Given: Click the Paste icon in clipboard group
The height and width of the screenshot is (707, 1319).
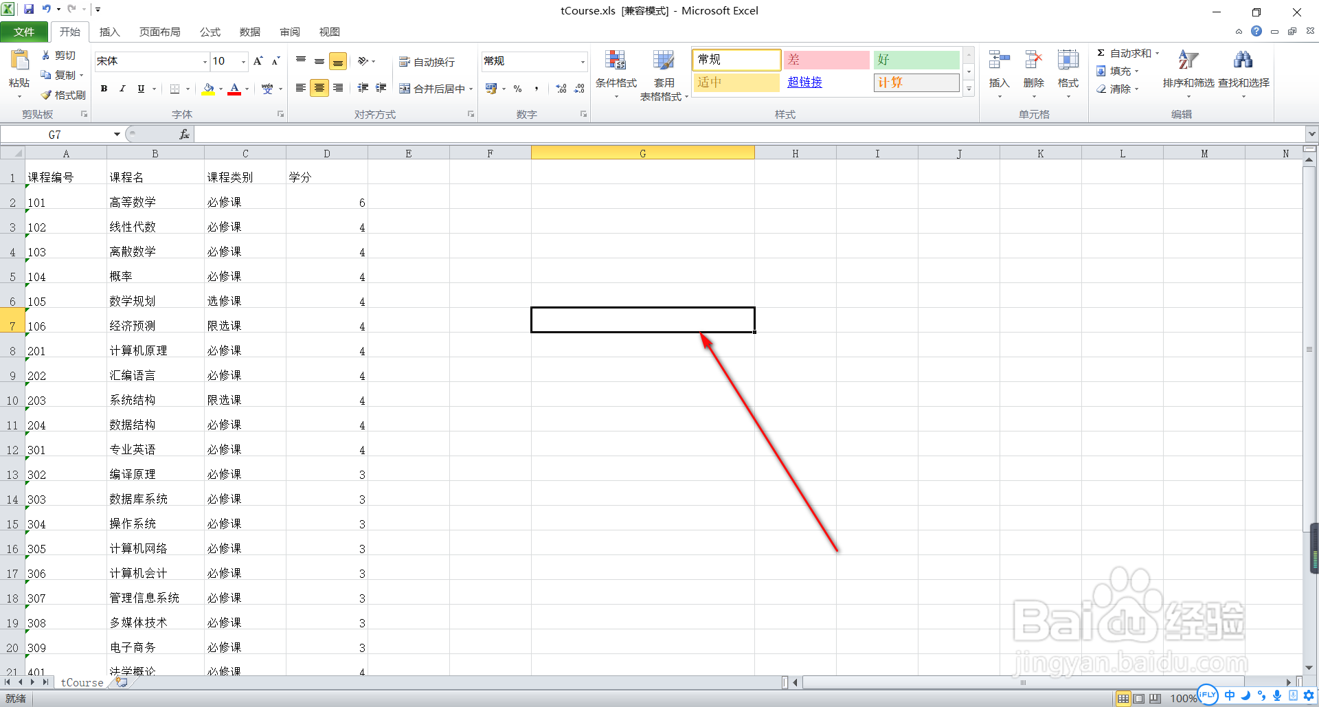Looking at the screenshot, I should [x=19, y=60].
